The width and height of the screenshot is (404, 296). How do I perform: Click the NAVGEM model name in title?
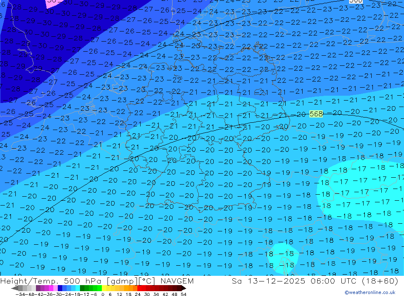coord(177,281)
